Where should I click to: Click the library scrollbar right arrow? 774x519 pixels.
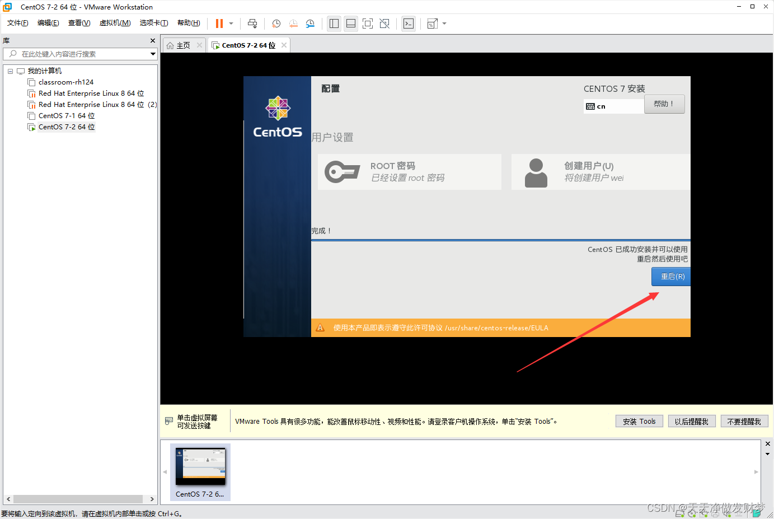[x=152, y=499]
